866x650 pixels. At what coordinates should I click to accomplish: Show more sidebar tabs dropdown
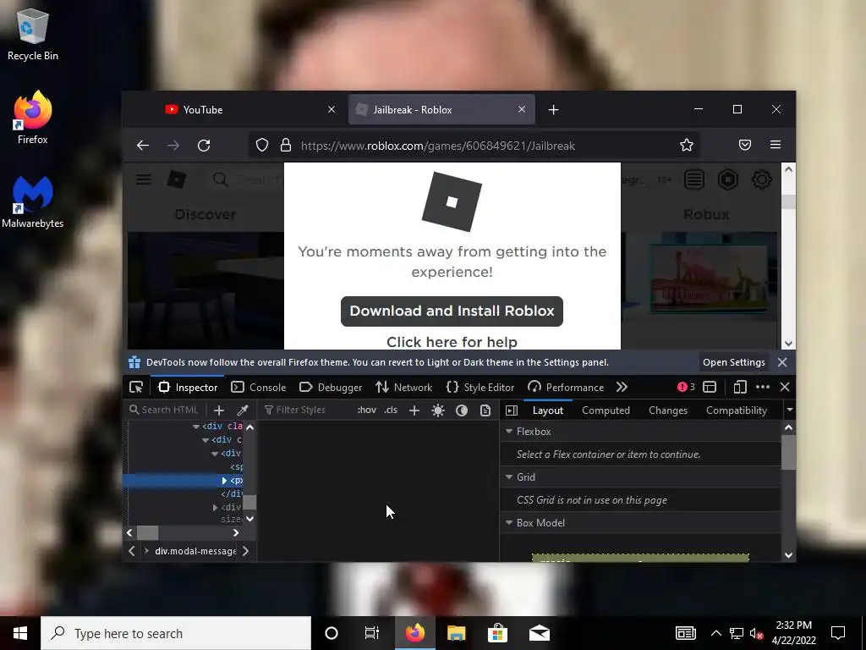point(790,410)
